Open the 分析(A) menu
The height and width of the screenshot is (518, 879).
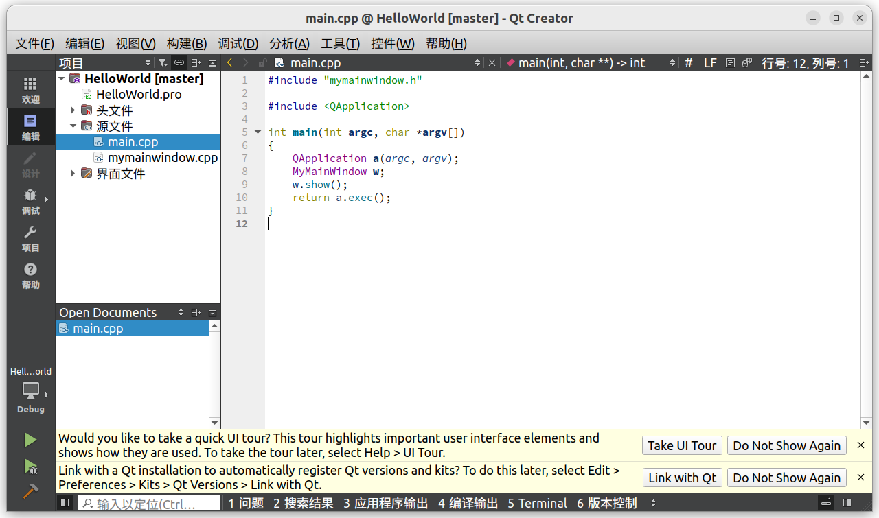point(289,43)
